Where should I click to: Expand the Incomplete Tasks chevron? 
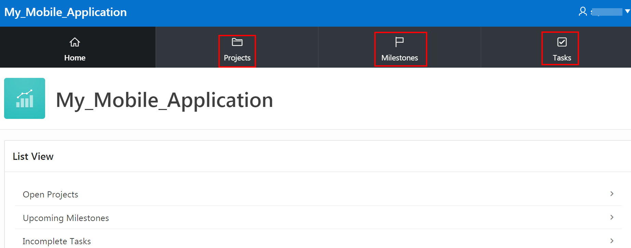(612, 241)
